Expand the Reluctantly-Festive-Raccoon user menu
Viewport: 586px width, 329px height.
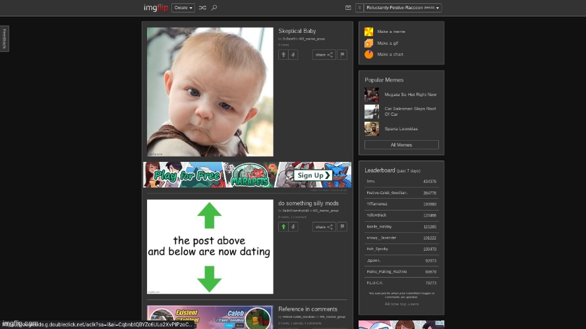pos(403,7)
